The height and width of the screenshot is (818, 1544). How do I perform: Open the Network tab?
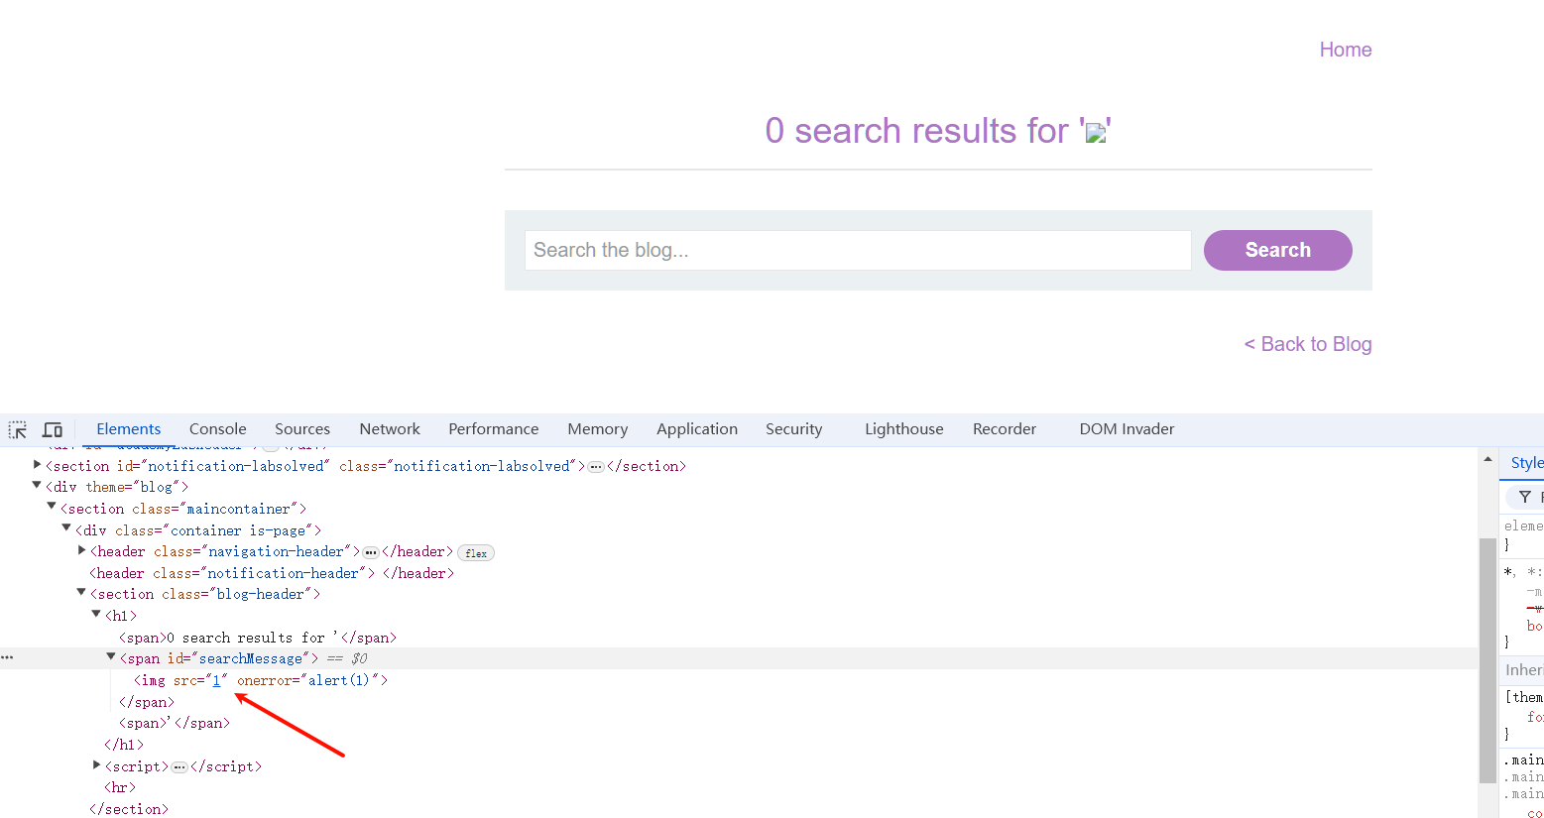coord(390,429)
